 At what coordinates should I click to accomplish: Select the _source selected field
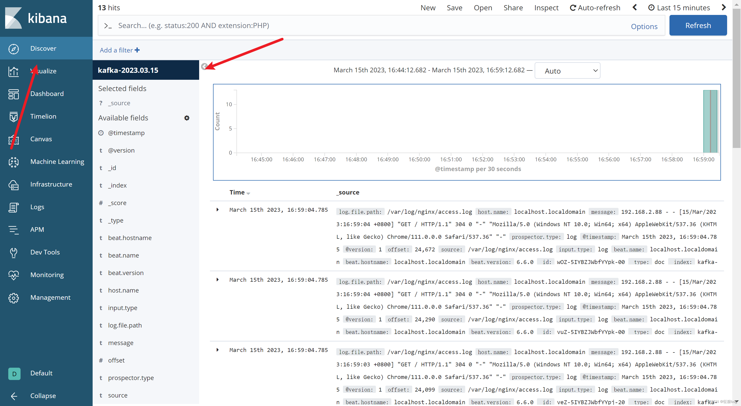[x=119, y=103]
